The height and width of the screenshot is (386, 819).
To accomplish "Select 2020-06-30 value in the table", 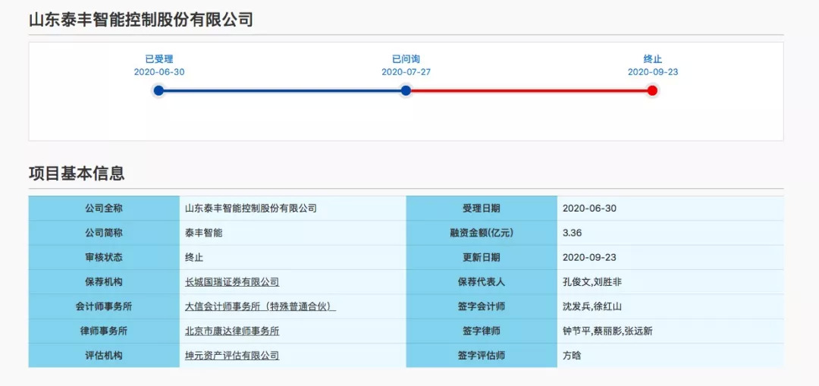I will click(590, 209).
